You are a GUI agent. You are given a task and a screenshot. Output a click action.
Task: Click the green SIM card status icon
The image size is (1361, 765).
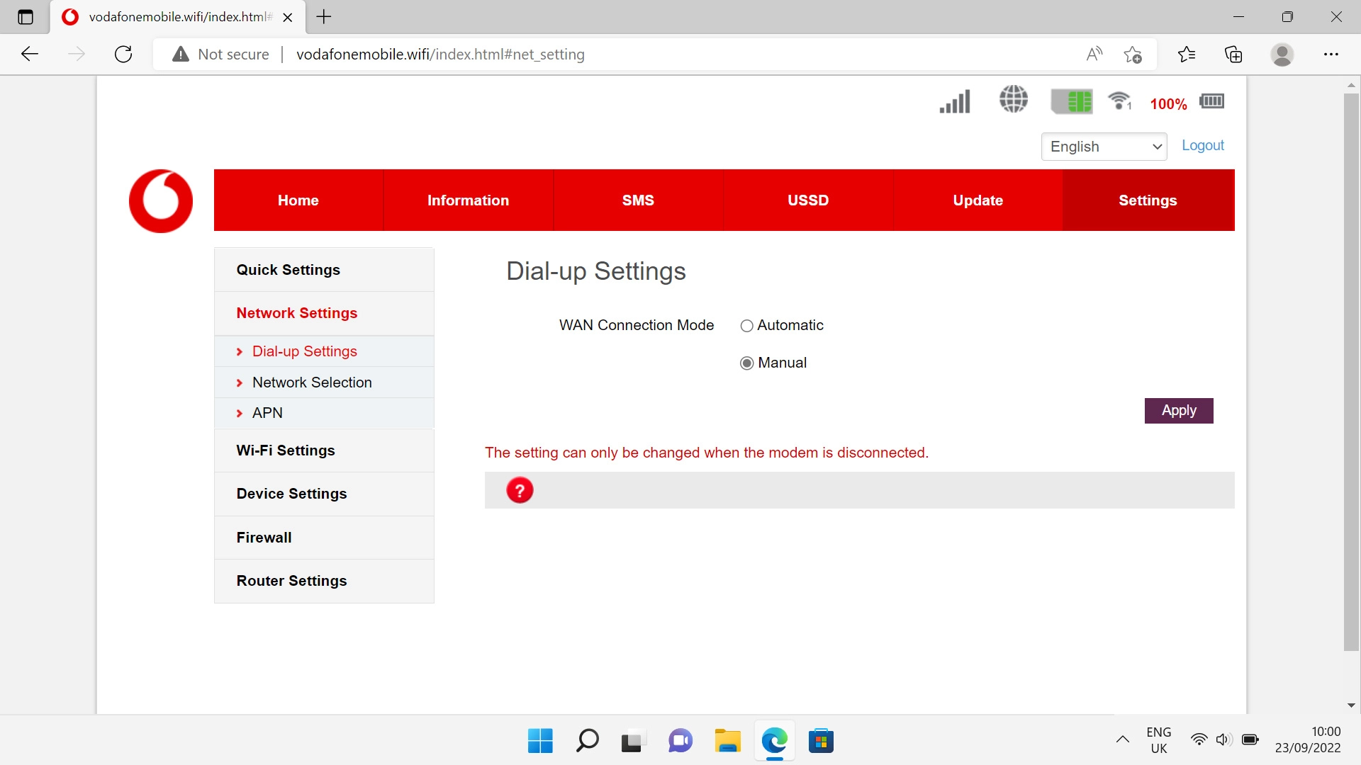(1071, 101)
